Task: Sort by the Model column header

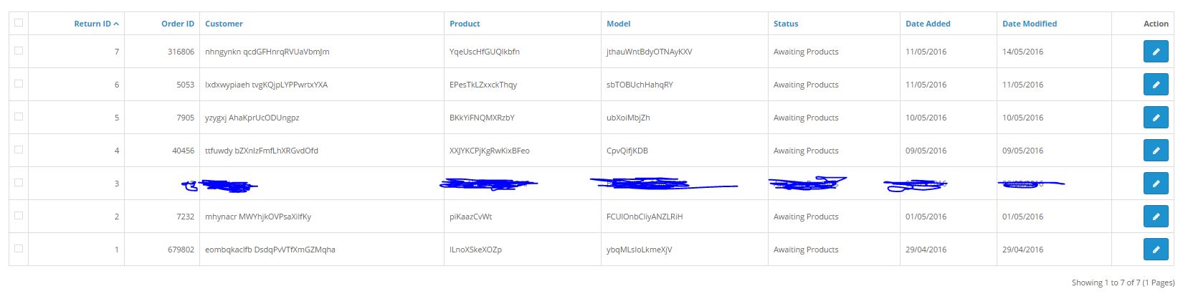Action: click(x=619, y=24)
